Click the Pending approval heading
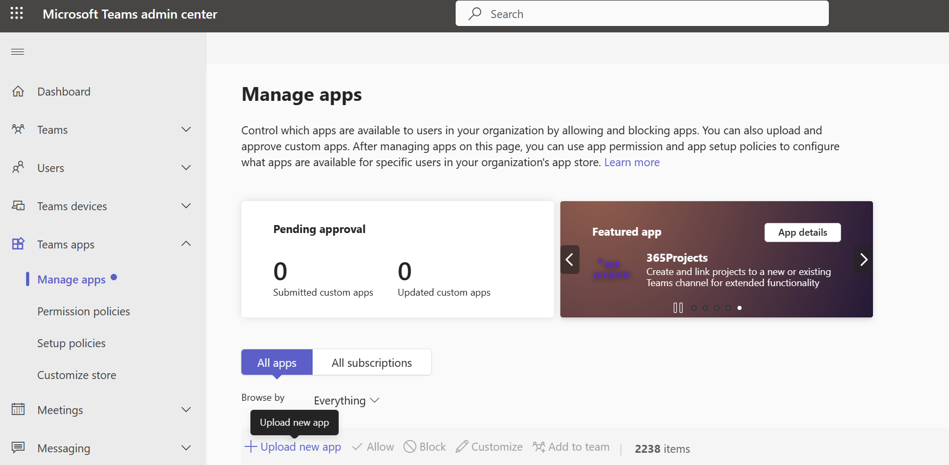This screenshot has height=465, width=949. pos(319,229)
